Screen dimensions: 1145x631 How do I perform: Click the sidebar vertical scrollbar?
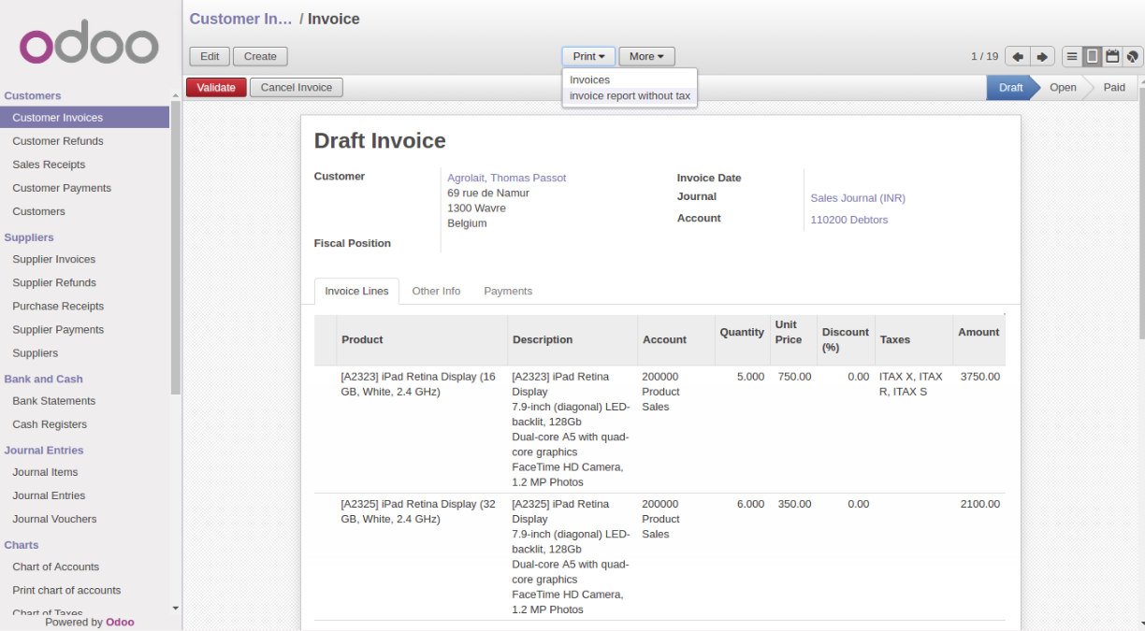[175, 248]
